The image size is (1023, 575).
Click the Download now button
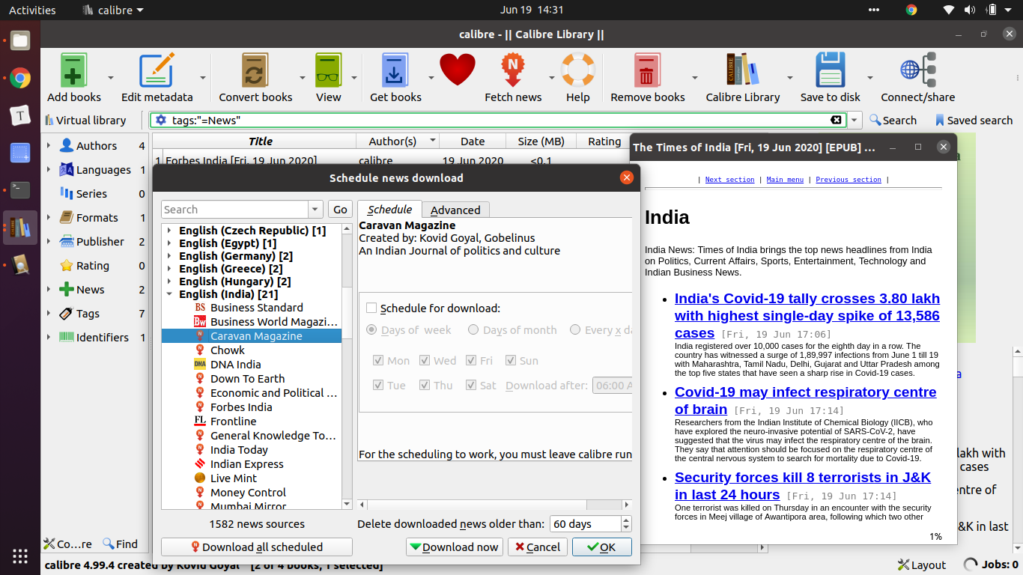[455, 547]
